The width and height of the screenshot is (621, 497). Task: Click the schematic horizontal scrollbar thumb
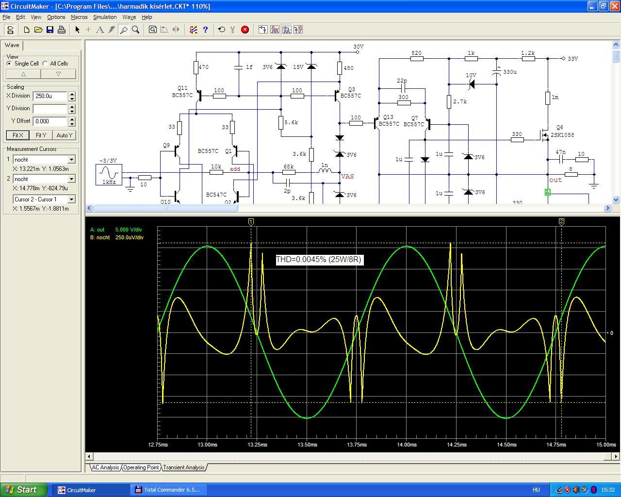click(x=165, y=208)
